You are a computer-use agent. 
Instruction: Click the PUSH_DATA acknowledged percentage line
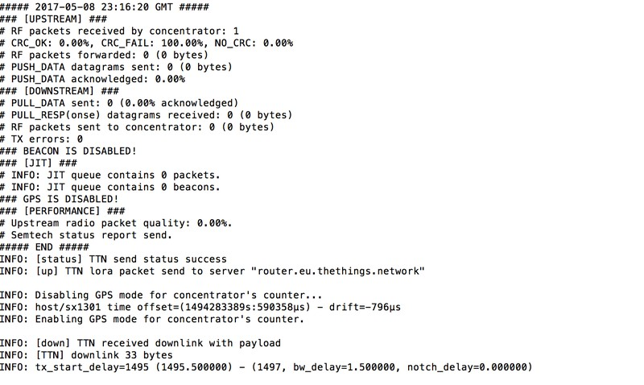pos(93,79)
